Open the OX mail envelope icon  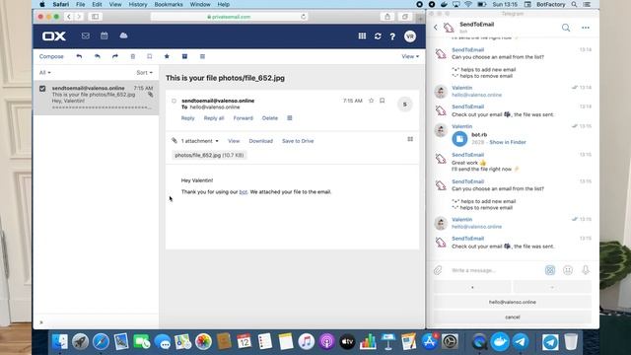[86, 35]
